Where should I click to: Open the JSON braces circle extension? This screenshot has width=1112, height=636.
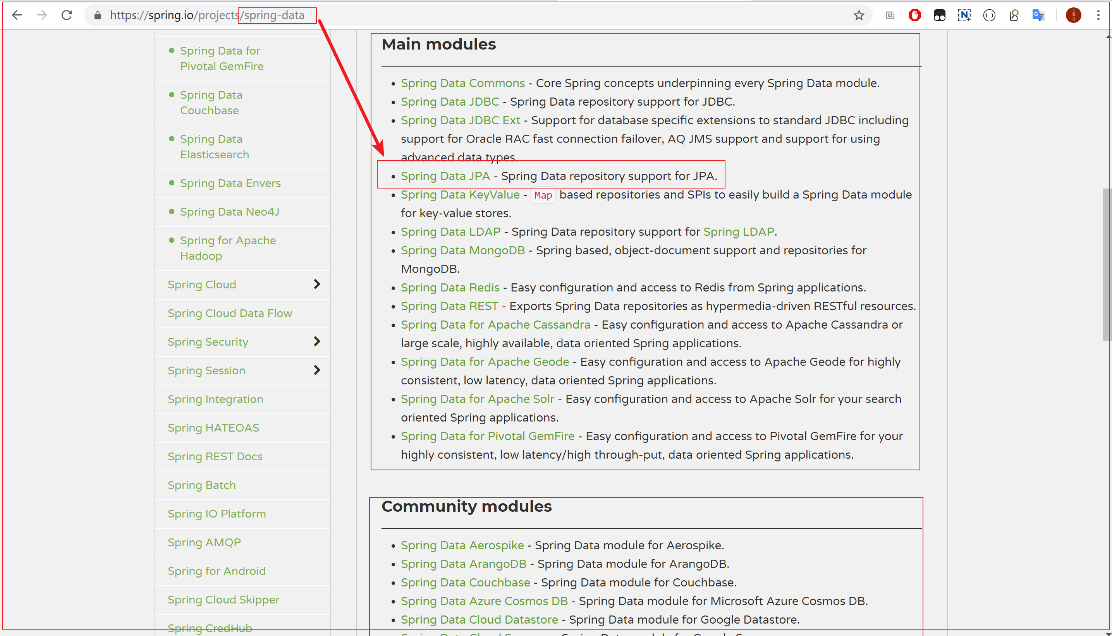[x=989, y=15]
